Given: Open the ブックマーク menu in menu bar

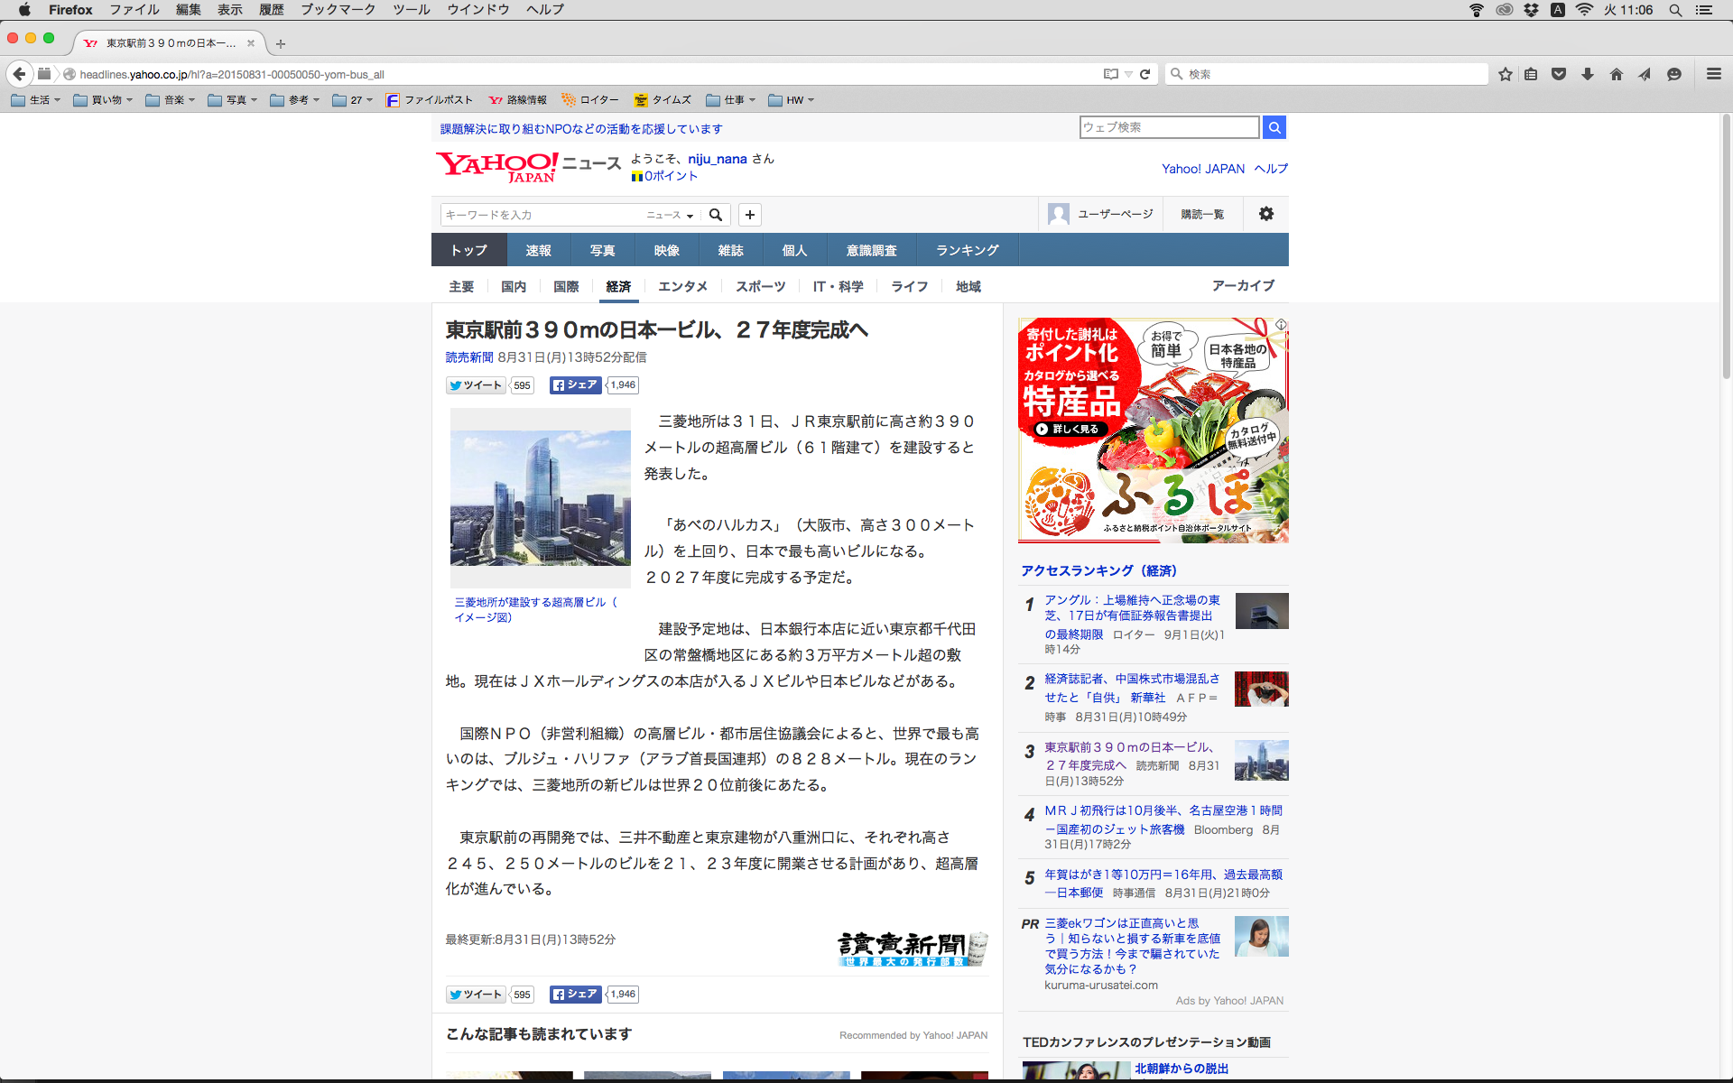Looking at the screenshot, I should coord(338,10).
